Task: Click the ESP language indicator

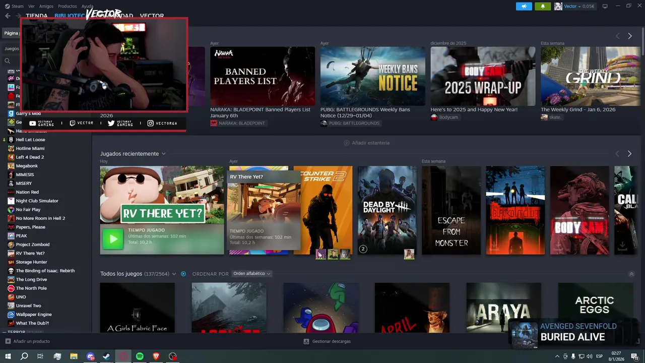Action: click(600, 356)
